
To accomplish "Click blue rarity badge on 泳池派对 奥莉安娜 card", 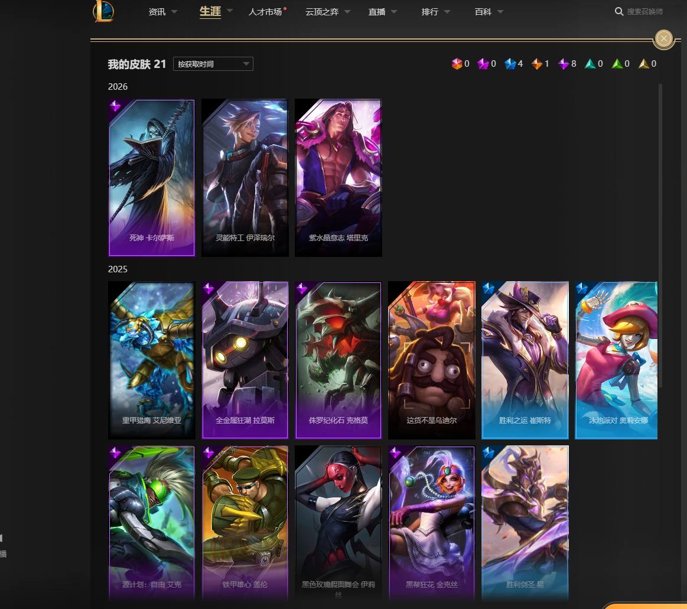I will [x=582, y=288].
